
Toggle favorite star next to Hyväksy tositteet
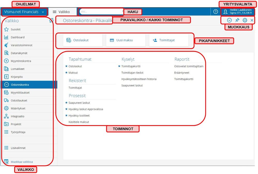click(66, 116)
